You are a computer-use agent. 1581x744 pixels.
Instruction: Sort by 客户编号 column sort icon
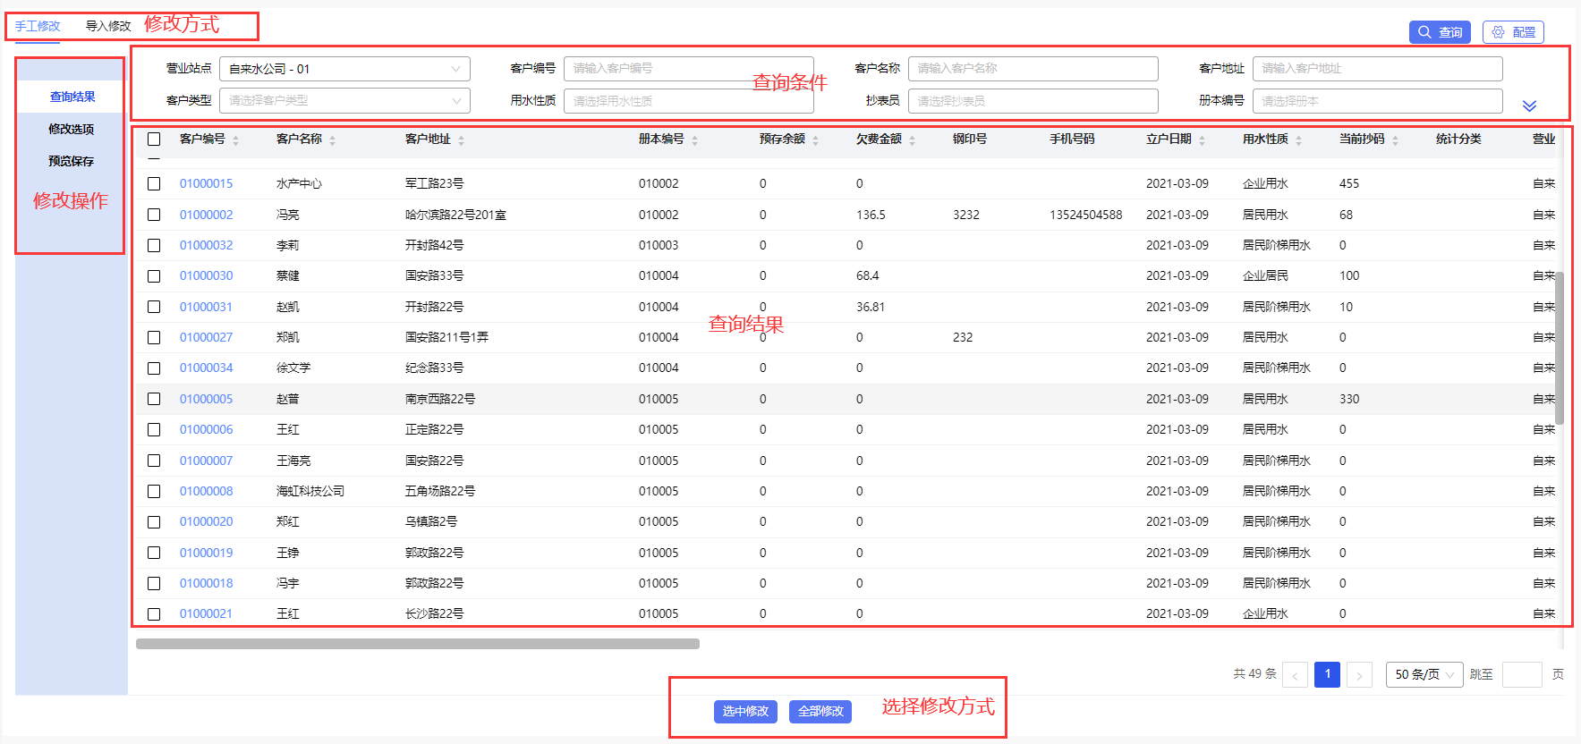pos(235,140)
